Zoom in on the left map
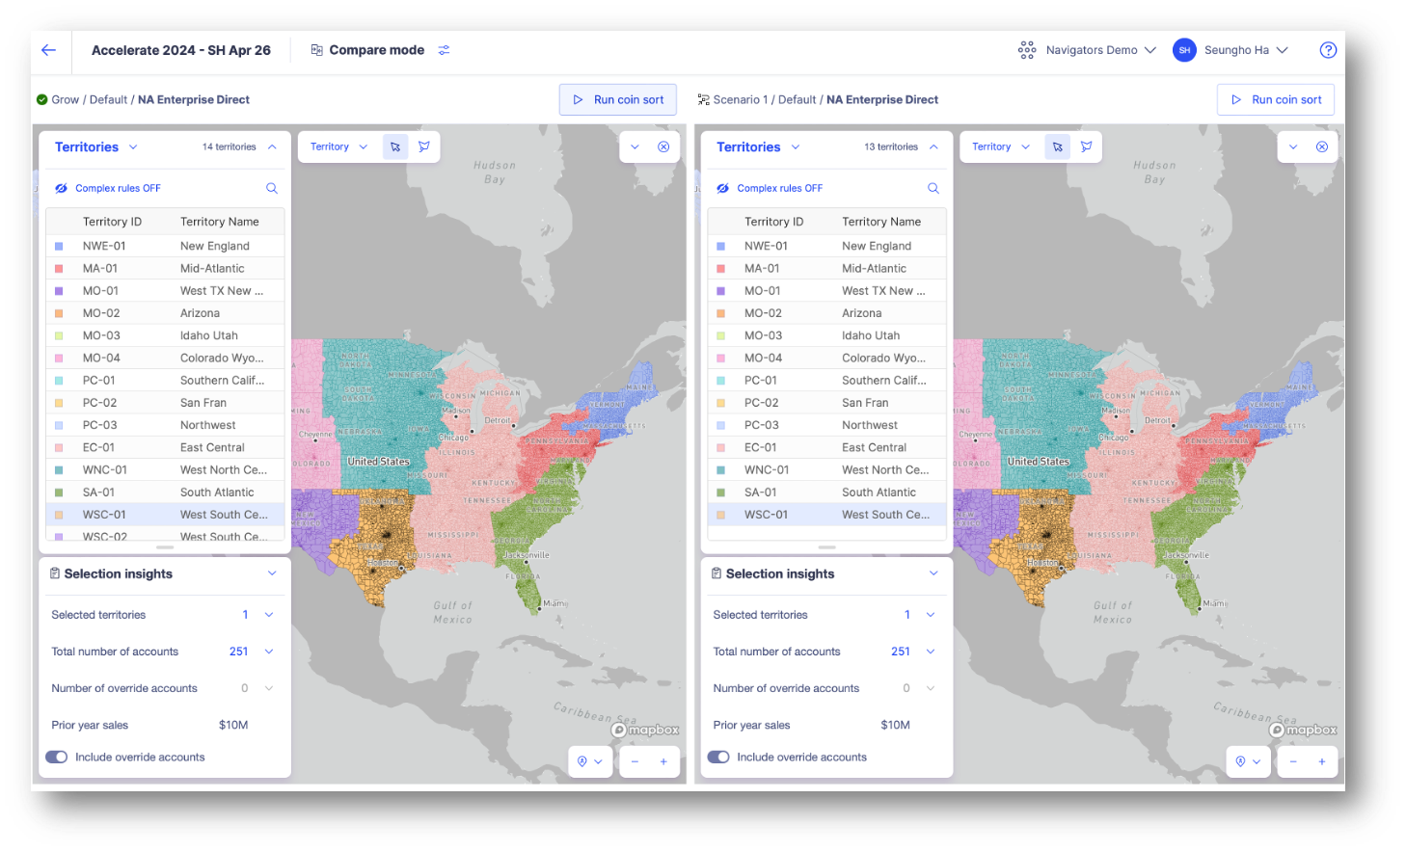The height and width of the screenshot is (852, 1406). (663, 761)
